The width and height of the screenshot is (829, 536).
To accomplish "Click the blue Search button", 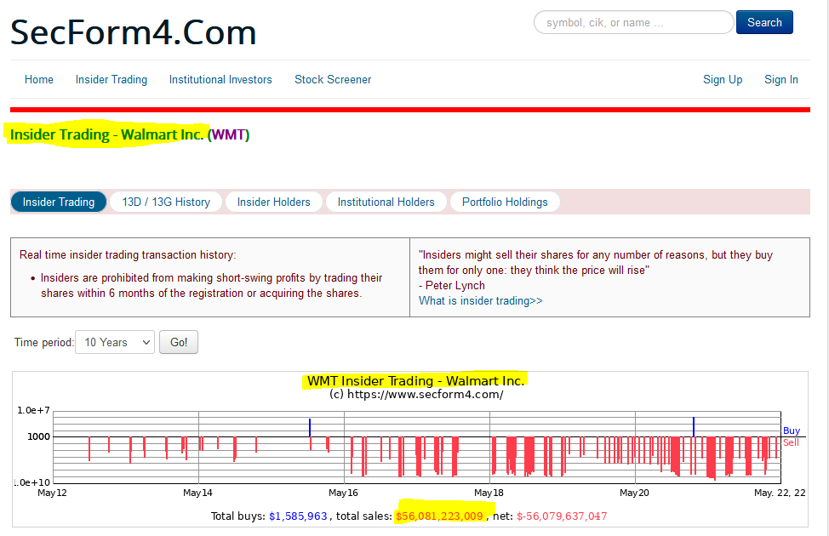I will click(x=764, y=22).
